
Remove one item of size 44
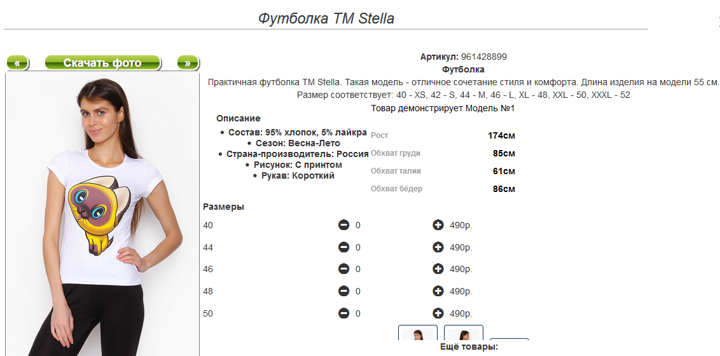tap(343, 247)
